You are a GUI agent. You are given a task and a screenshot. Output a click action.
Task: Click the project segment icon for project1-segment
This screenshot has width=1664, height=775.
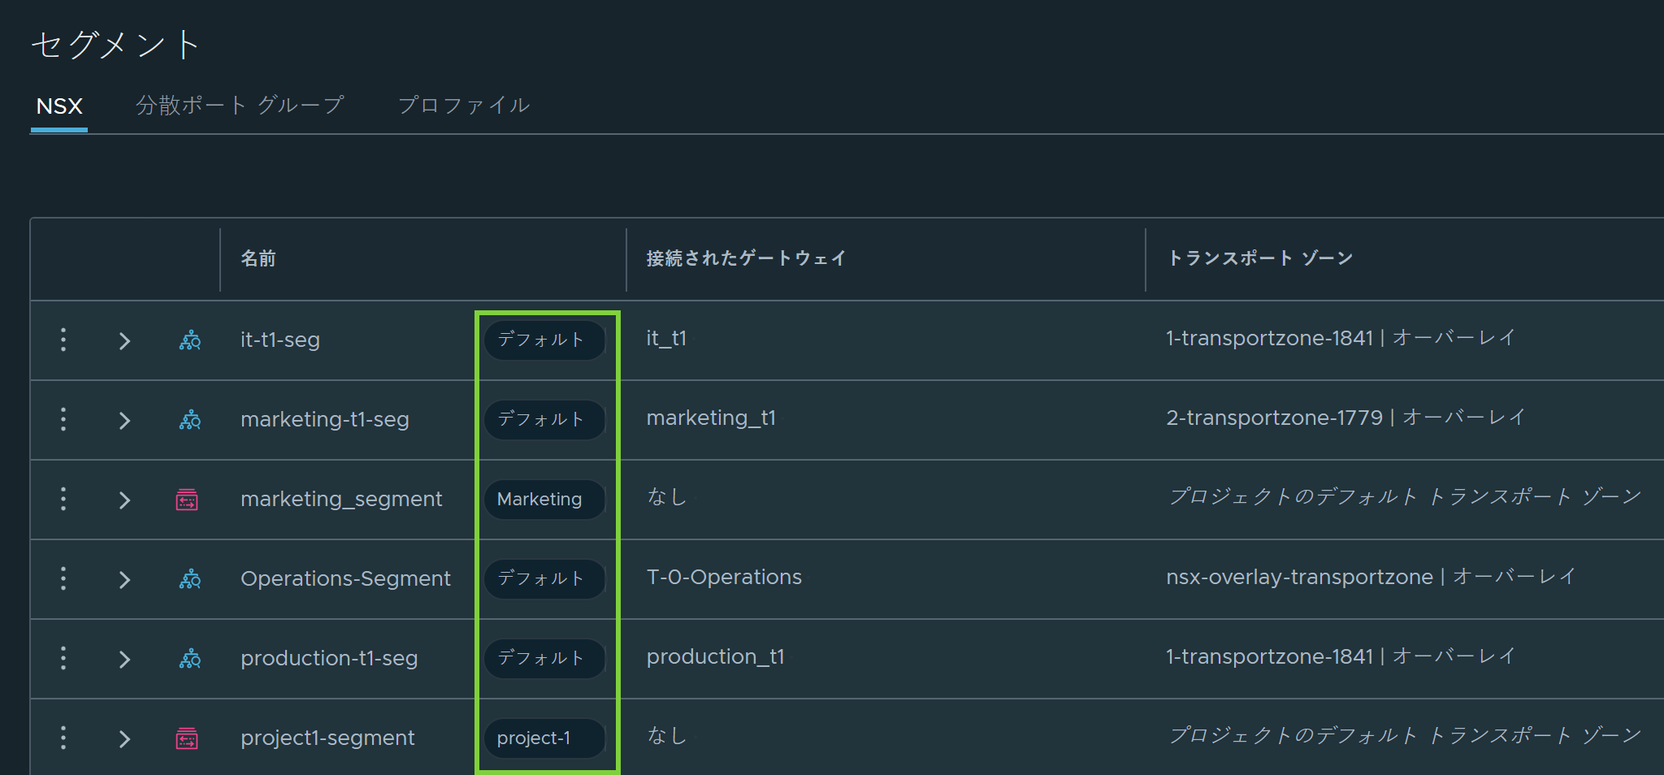click(x=187, y=738)
